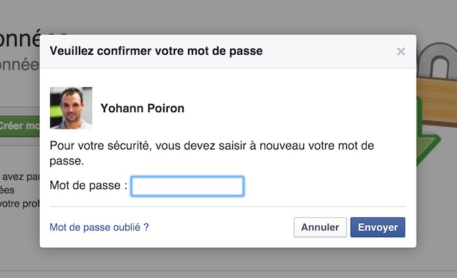The image size is (457, 278).
Task: Open the 'Mot de passe oublié ?' link
Action: pyautogui.click(x=99, y=227)
